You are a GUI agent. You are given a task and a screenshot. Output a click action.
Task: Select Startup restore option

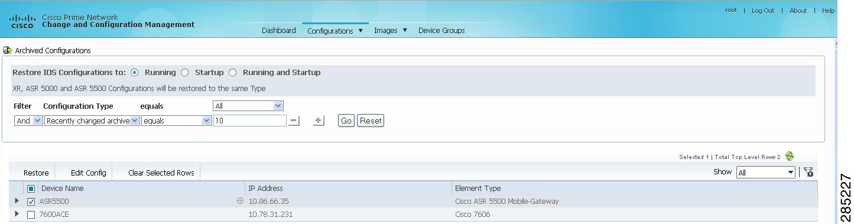(185, 73)
